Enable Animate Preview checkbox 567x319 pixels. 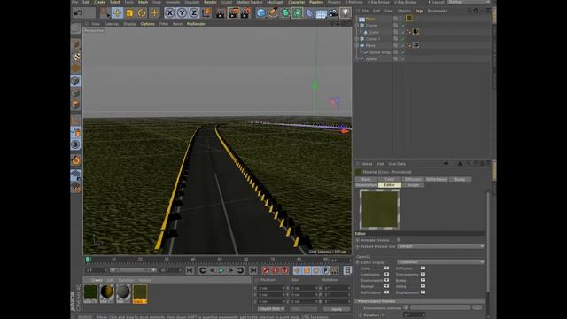[399, 240]
